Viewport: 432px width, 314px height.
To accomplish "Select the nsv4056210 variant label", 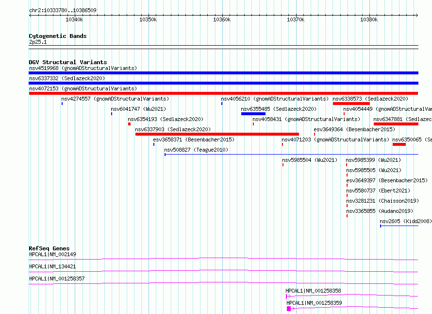I will tap(275, 99).
